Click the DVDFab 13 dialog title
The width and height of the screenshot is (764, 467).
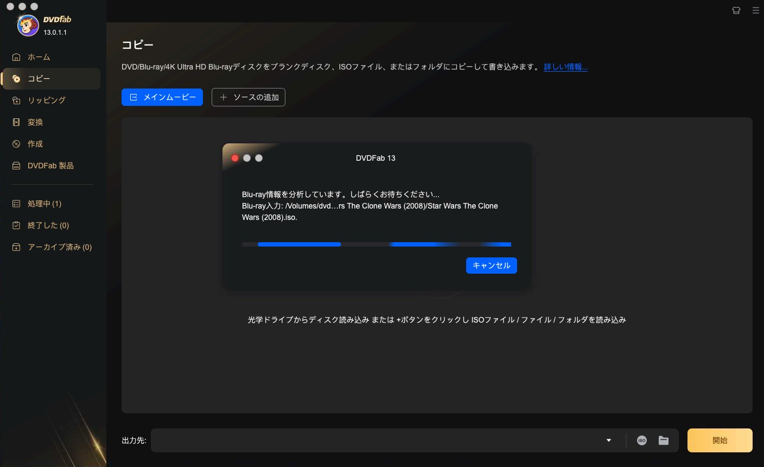tap(375, 158)
